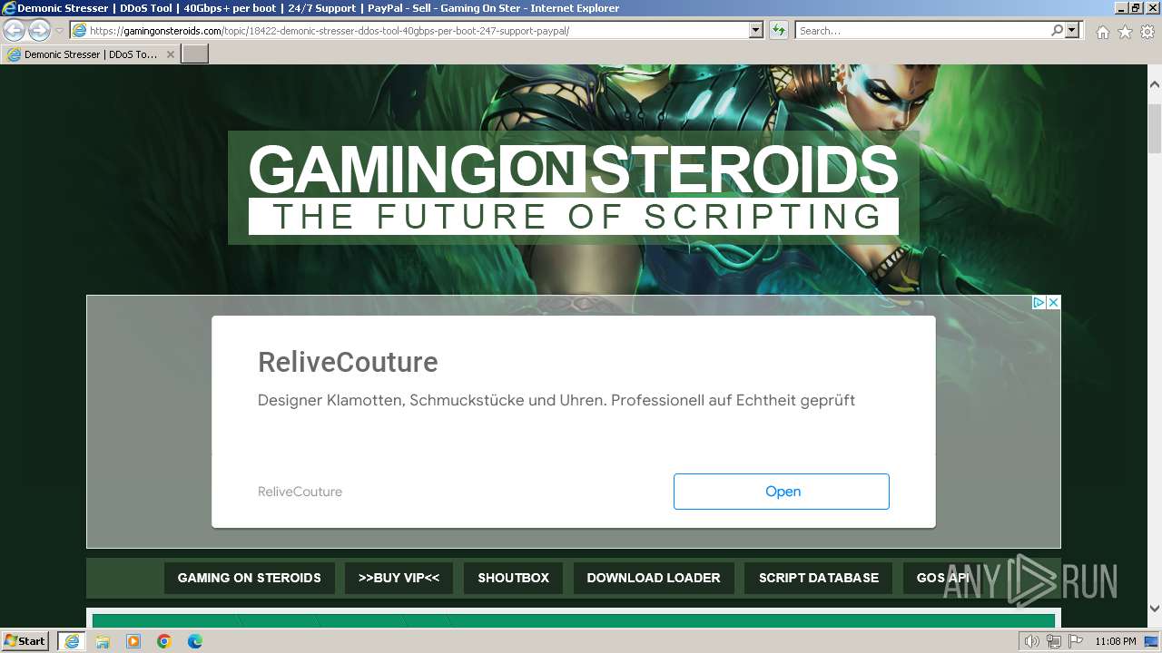Click Internet Explorer in the taskbar
The width and height of the screenshot is (1162, 653).
tap(72, 641)
